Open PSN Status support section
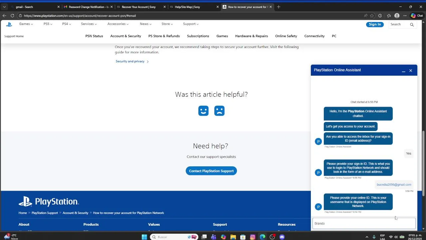This screenshot has width=426, height=240. (x=94, y=36)
